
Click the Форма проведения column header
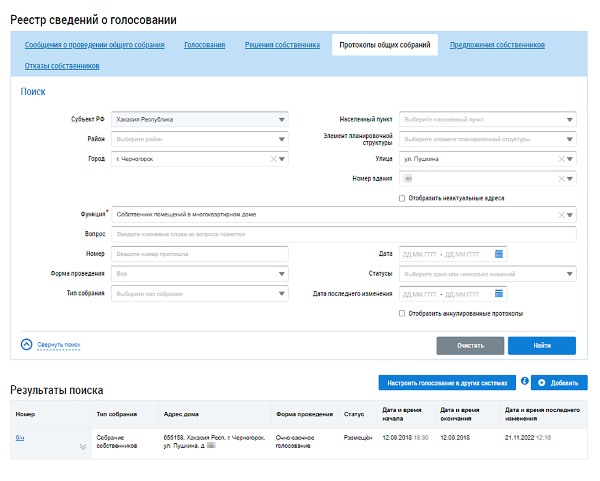(x=304, y=414)
